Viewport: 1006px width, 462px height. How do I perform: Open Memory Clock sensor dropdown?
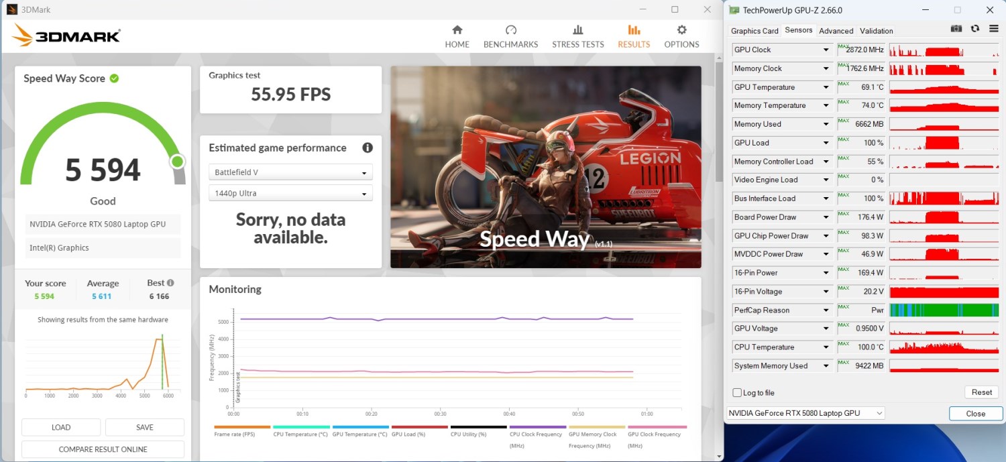coord(826,68)
